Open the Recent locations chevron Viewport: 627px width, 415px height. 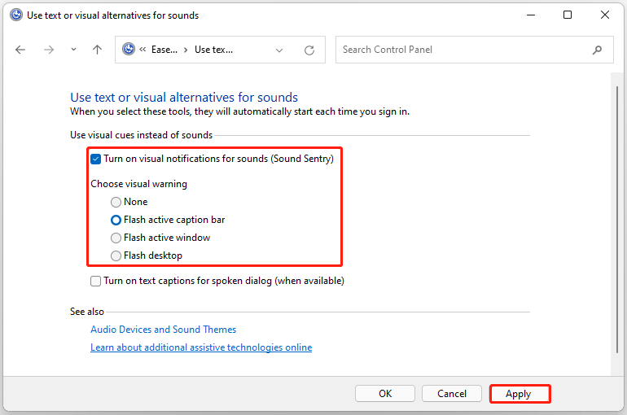[x=73, y=50]
